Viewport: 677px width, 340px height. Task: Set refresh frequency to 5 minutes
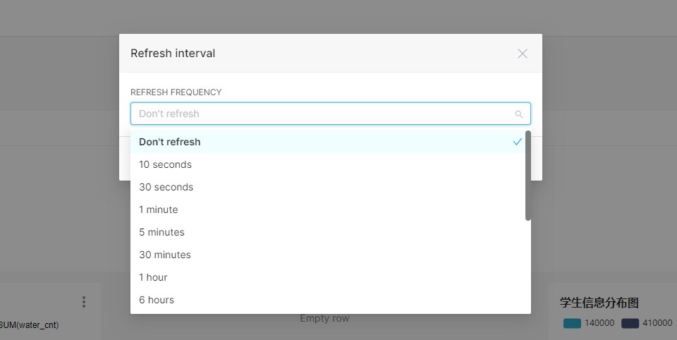coord(161,232)
